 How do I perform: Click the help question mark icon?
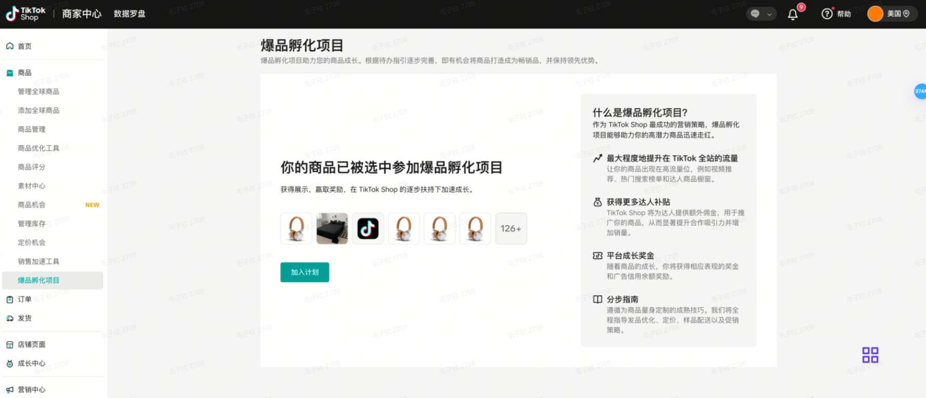click(x=827, y=14)
